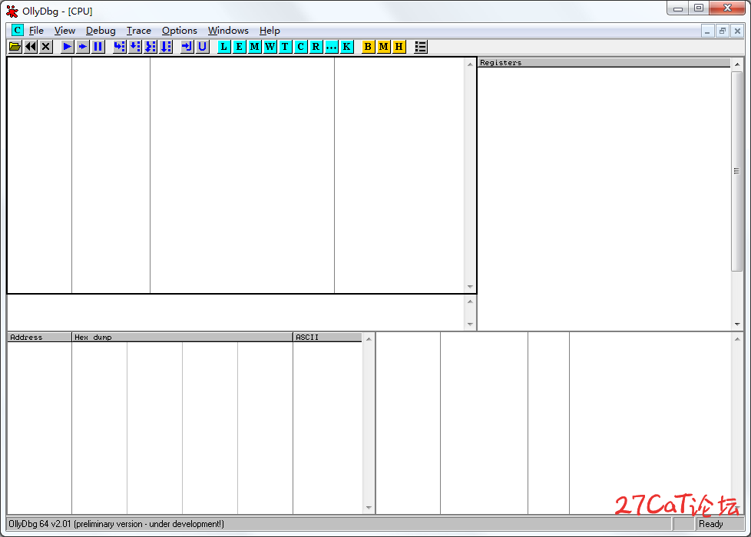
Task: Open the Log window with L icon
Action: [223, 47]
